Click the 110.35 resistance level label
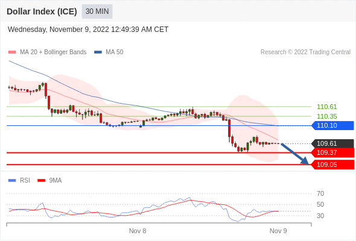Screen dimensions: 356x241 326,116
